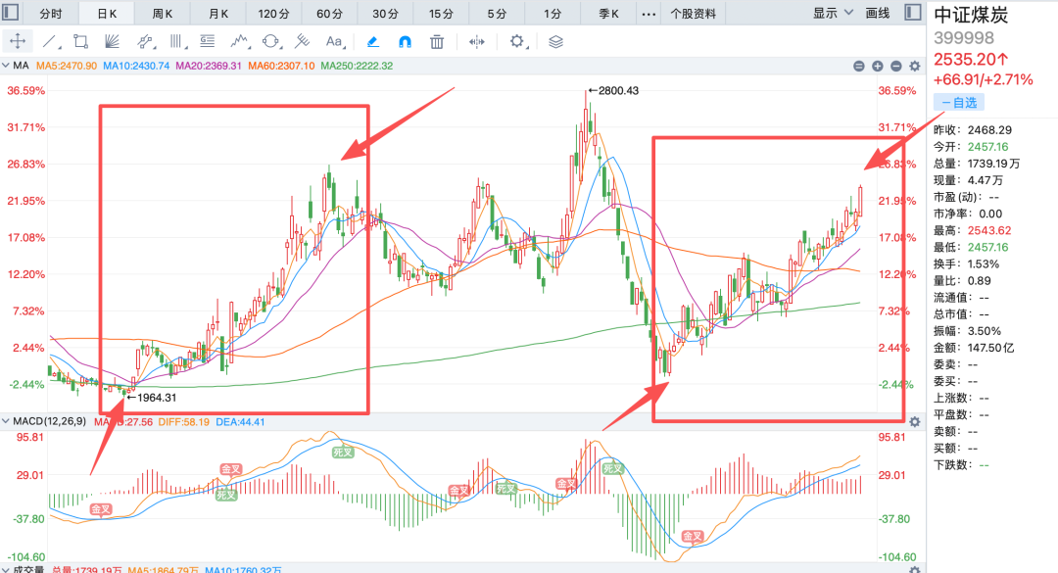Remove stock via the 自选 button
The image size is (1058, 573).
click(x=959, y=103)
